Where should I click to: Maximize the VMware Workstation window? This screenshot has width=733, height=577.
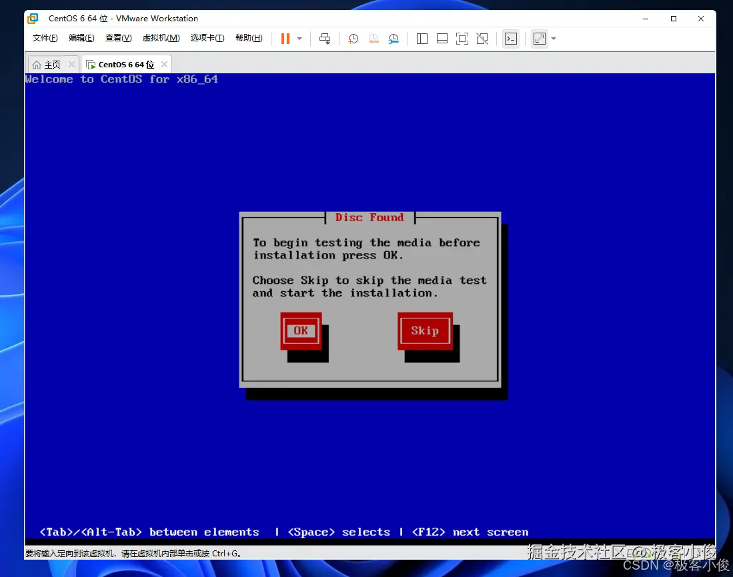[x=673, y=19]
